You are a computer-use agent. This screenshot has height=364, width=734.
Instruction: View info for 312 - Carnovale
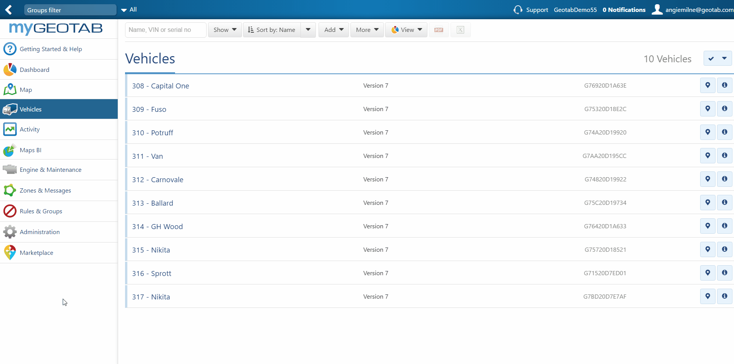tap(725, 179)
